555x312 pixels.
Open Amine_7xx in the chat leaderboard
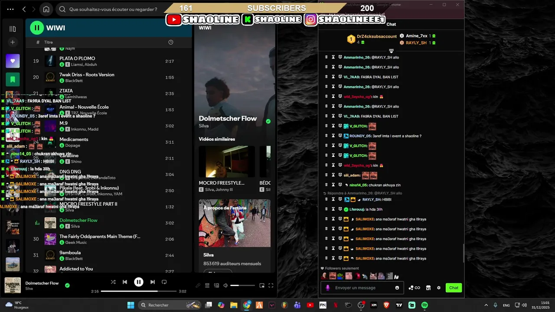pos(416,36)
